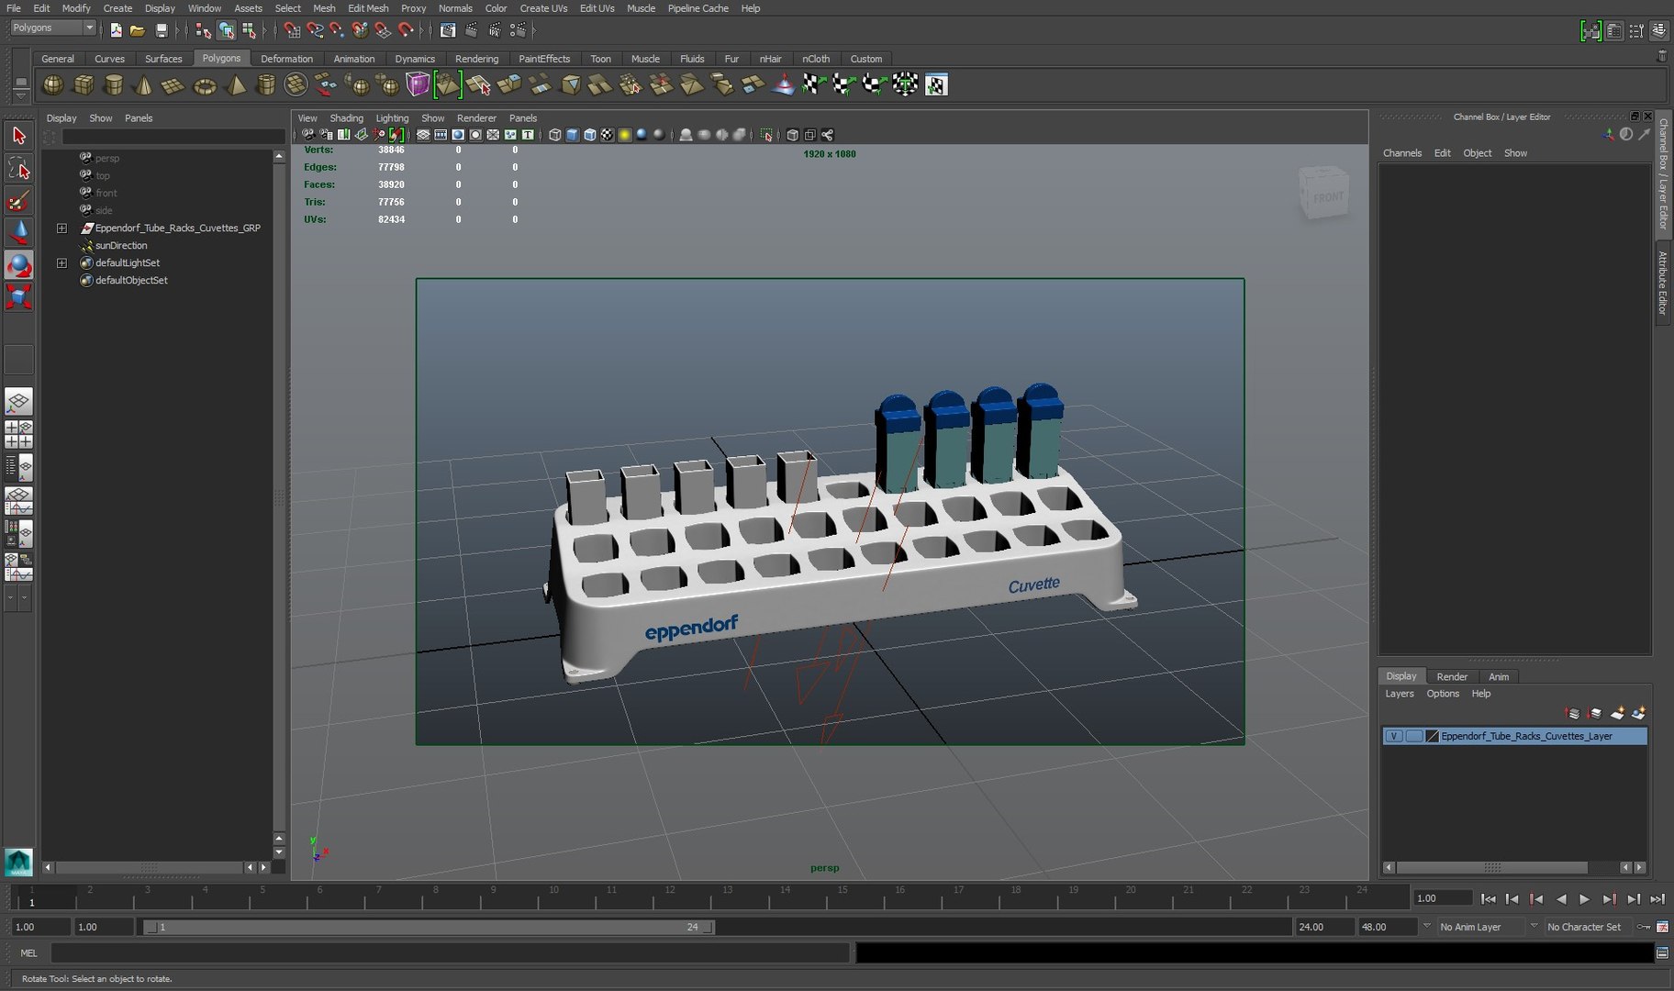Activate the Lasso select tool
Viewport: 1674px width, 991px height.
click(x=19, y=168)
